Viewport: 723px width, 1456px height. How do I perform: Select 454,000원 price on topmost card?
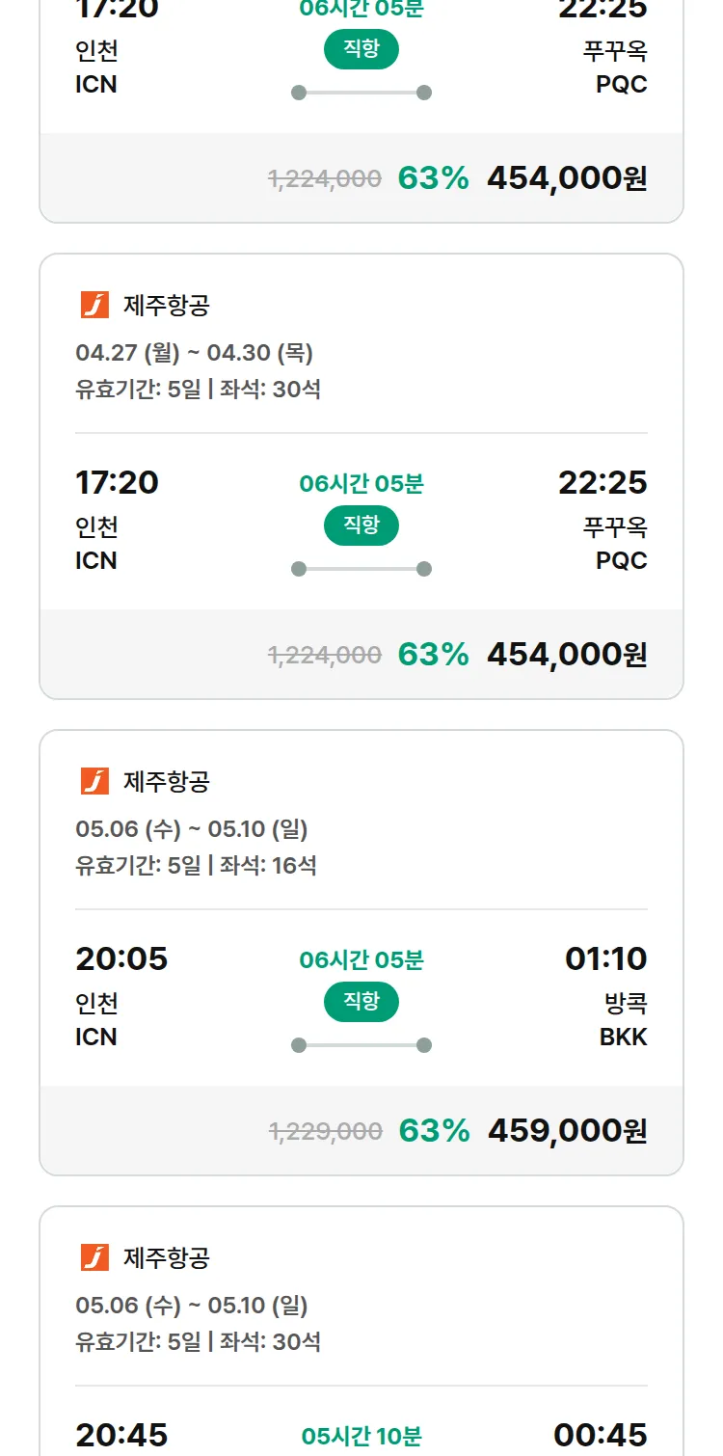pyautogui.click(x=567, y=177)
